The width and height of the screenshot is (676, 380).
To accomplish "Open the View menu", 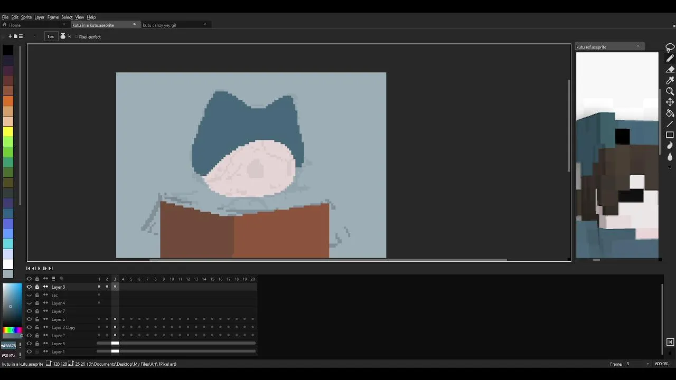I will (x=79, y=17).
